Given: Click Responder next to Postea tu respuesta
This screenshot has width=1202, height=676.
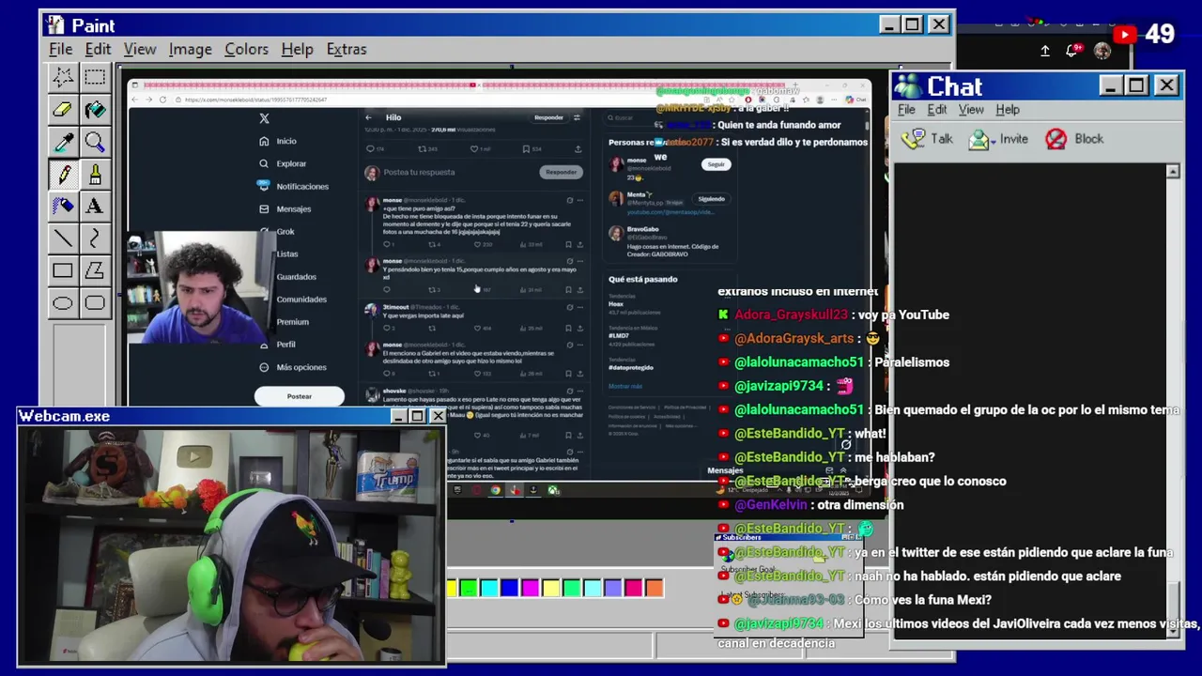Looking at the screenshot, I should click(561, 172).
